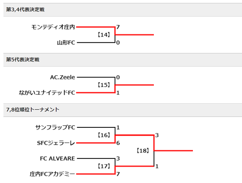Open match number 【18】 details
Viewport: 242px width, 183px height.
[143, 151]
